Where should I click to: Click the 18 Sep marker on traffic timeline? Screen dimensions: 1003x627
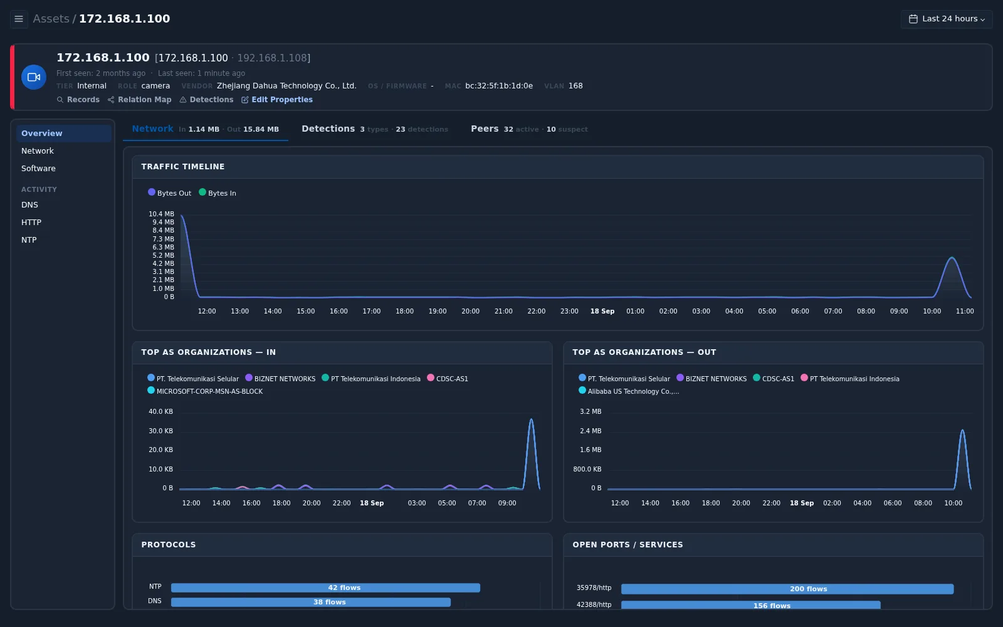[602, 311]
